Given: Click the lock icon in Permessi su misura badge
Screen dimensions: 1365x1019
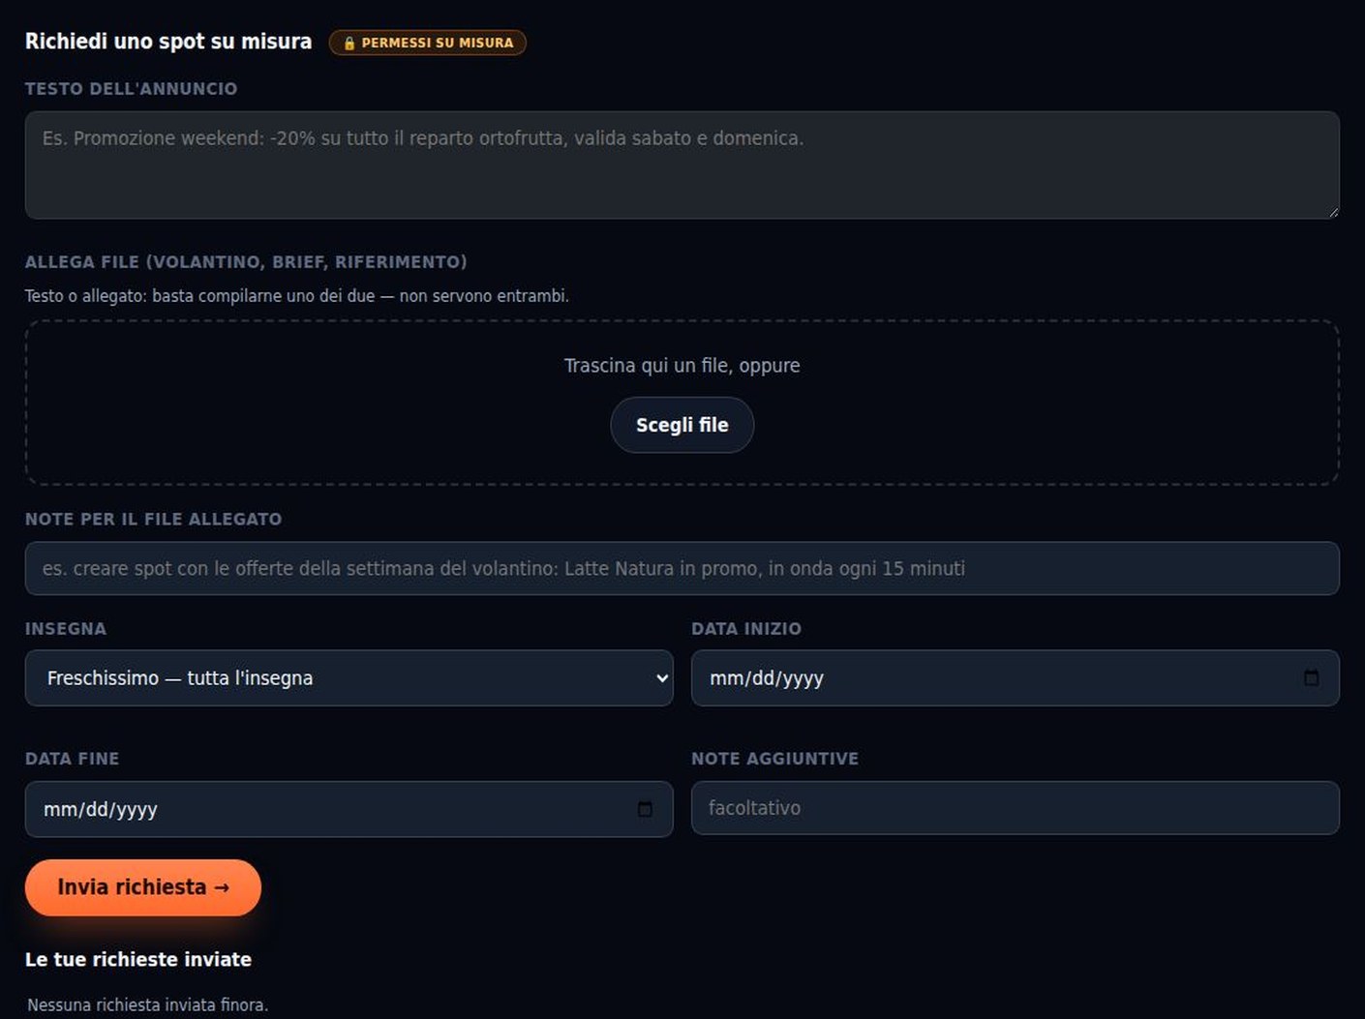Looking at the screenshot, I should tap(349, 43).
